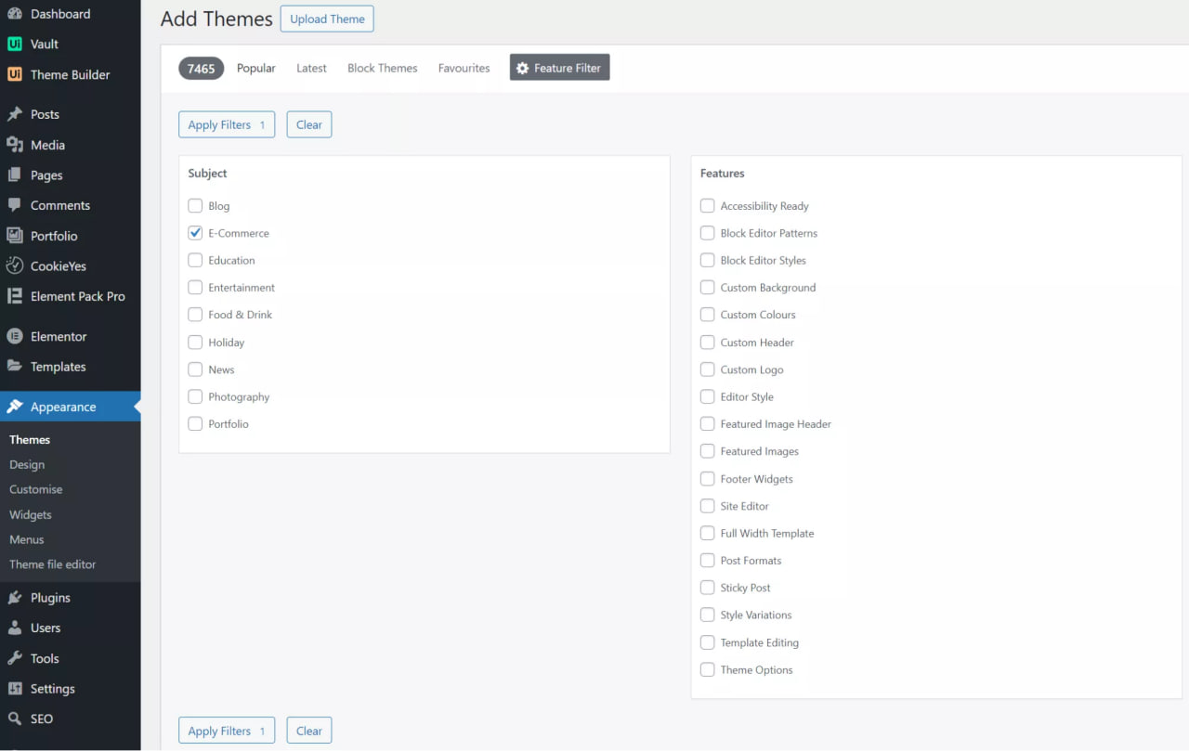1189x751 pixels.
Task: Check the Full Width Template feature
Action: (x=707, y=533)
